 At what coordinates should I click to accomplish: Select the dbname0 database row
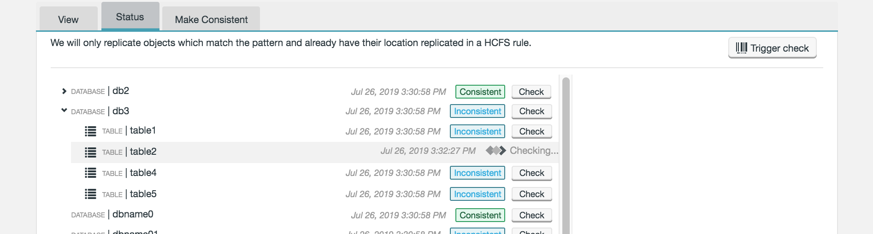[x=133, y=215]
